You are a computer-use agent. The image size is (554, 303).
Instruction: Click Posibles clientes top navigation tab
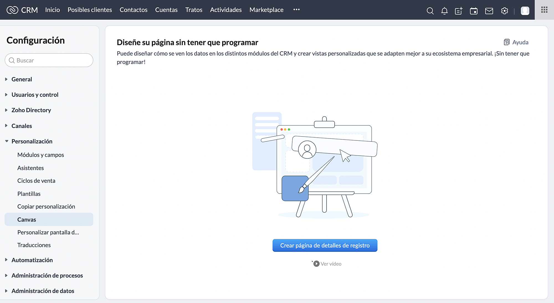(89, 10)
